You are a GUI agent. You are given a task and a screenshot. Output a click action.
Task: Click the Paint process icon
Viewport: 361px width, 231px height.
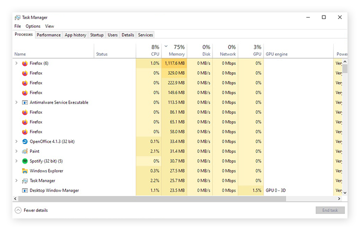coord(25,151)
